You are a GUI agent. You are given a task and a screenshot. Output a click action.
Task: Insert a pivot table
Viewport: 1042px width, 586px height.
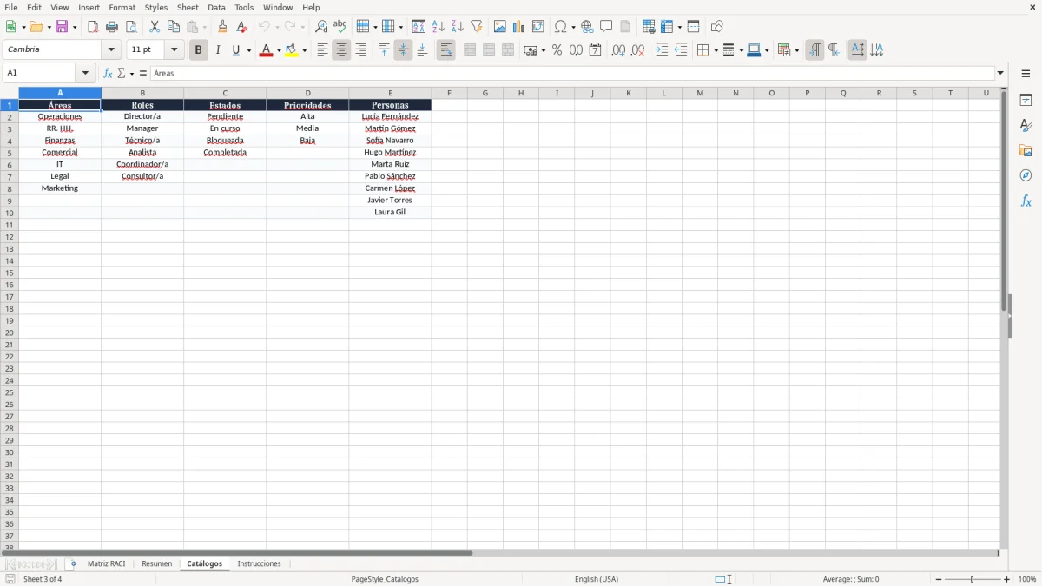tap(538, 27)
